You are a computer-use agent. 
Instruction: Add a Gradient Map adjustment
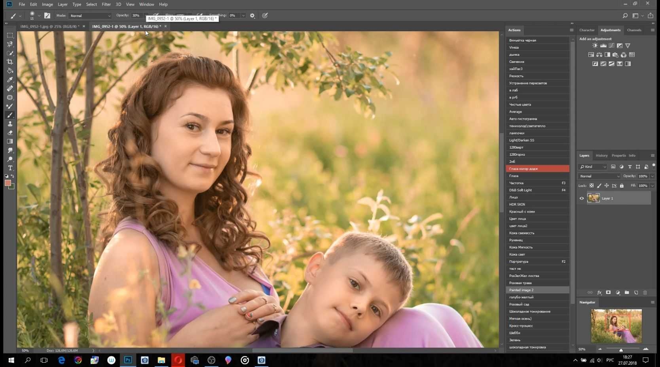tap(628, 64)
